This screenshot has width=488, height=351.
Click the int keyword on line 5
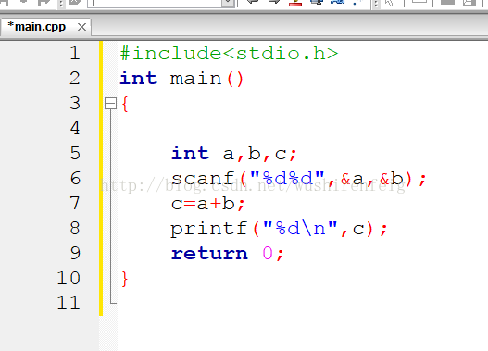coord(190,153)
